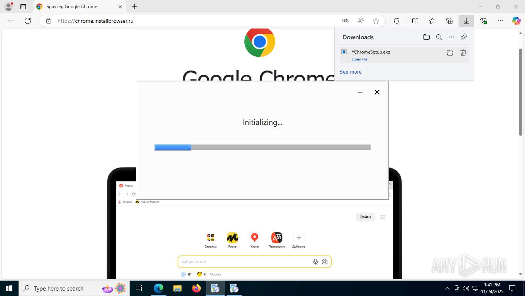This screenshot has width=525, height=296.
Task: Click the installer progress bar
Action: [262, 147]
